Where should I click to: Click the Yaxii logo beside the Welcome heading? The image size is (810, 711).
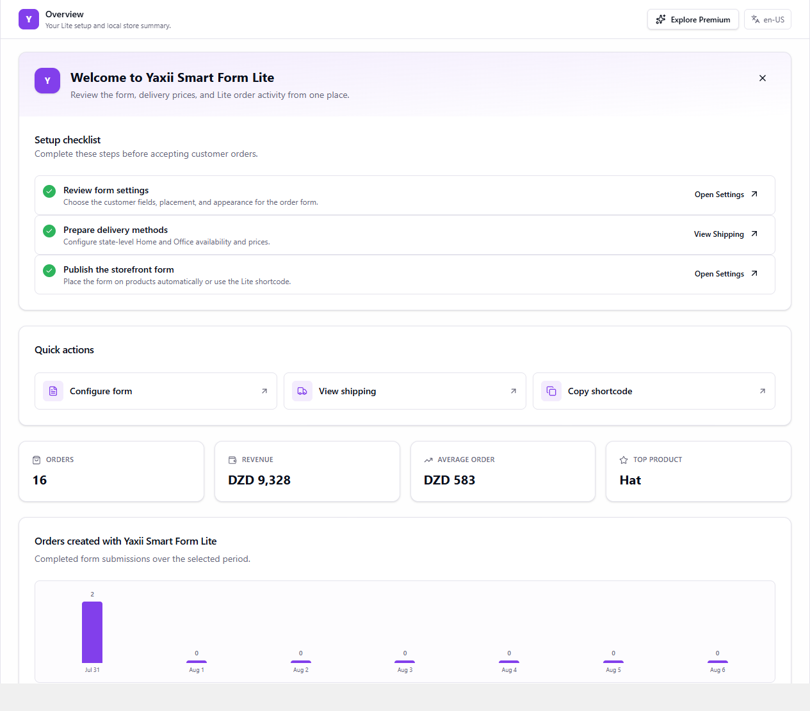(47, 81)
